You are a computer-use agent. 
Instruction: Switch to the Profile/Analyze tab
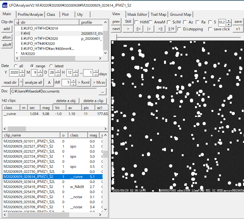30,15
